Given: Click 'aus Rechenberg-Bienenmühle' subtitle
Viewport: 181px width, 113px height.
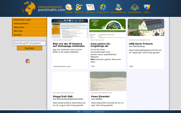Looking at the screenshot, I should click(x=68, y=99).
